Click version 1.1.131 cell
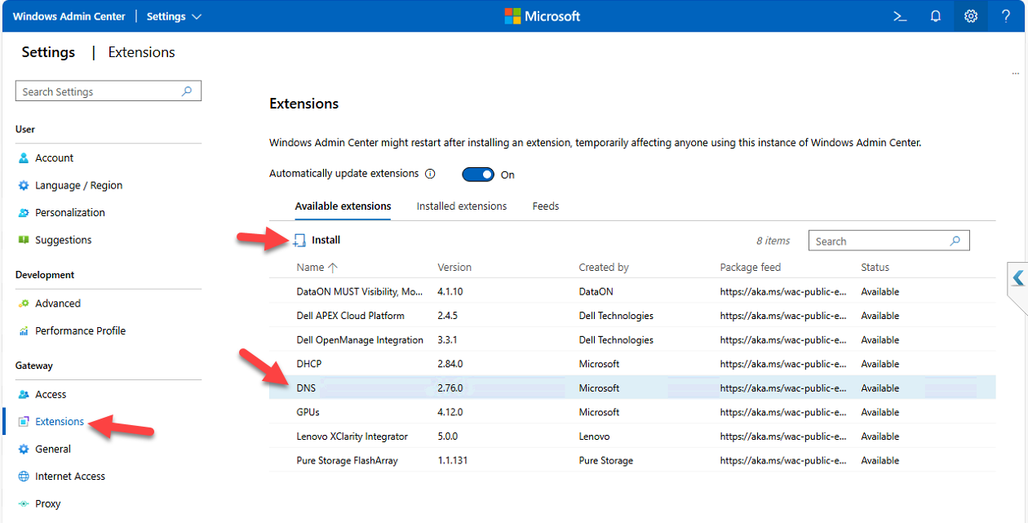The width and height of the screenshot is (1028, 523). coord(452,461)
